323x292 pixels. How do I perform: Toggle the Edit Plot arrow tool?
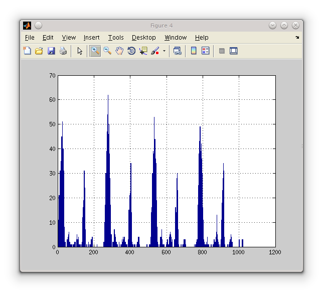point(80,51)
